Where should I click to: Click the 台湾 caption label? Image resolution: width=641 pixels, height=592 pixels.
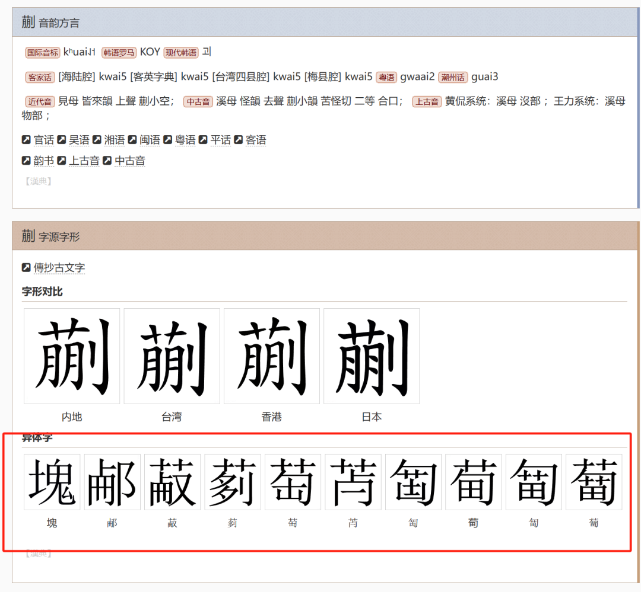point(172,417)
